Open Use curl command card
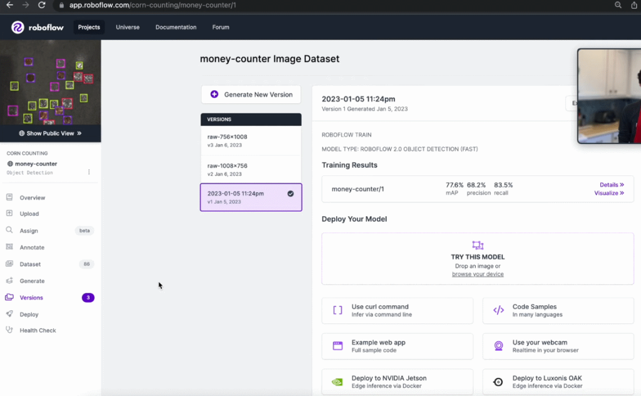 397,311
